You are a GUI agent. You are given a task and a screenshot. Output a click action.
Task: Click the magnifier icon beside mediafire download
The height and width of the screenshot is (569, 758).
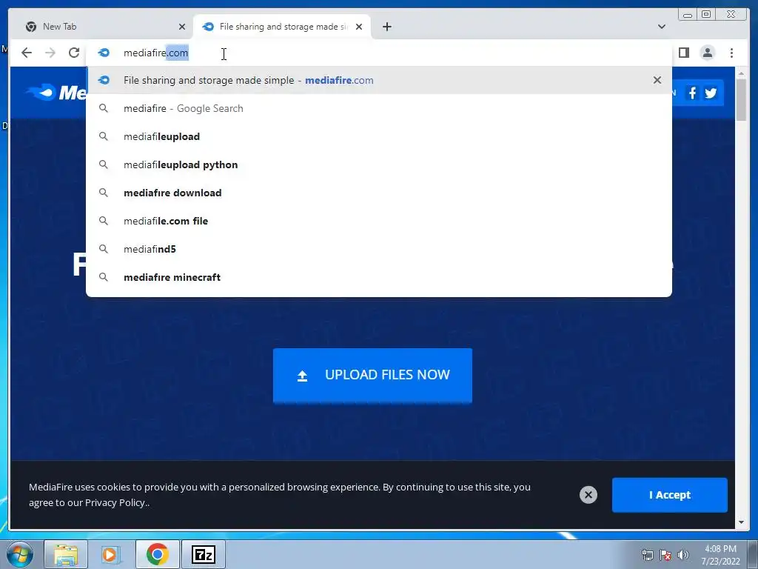[x=104, y=193]
